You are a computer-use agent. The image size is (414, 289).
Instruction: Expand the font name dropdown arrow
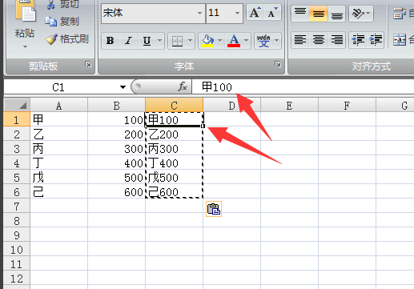click(x=199, y=13)
